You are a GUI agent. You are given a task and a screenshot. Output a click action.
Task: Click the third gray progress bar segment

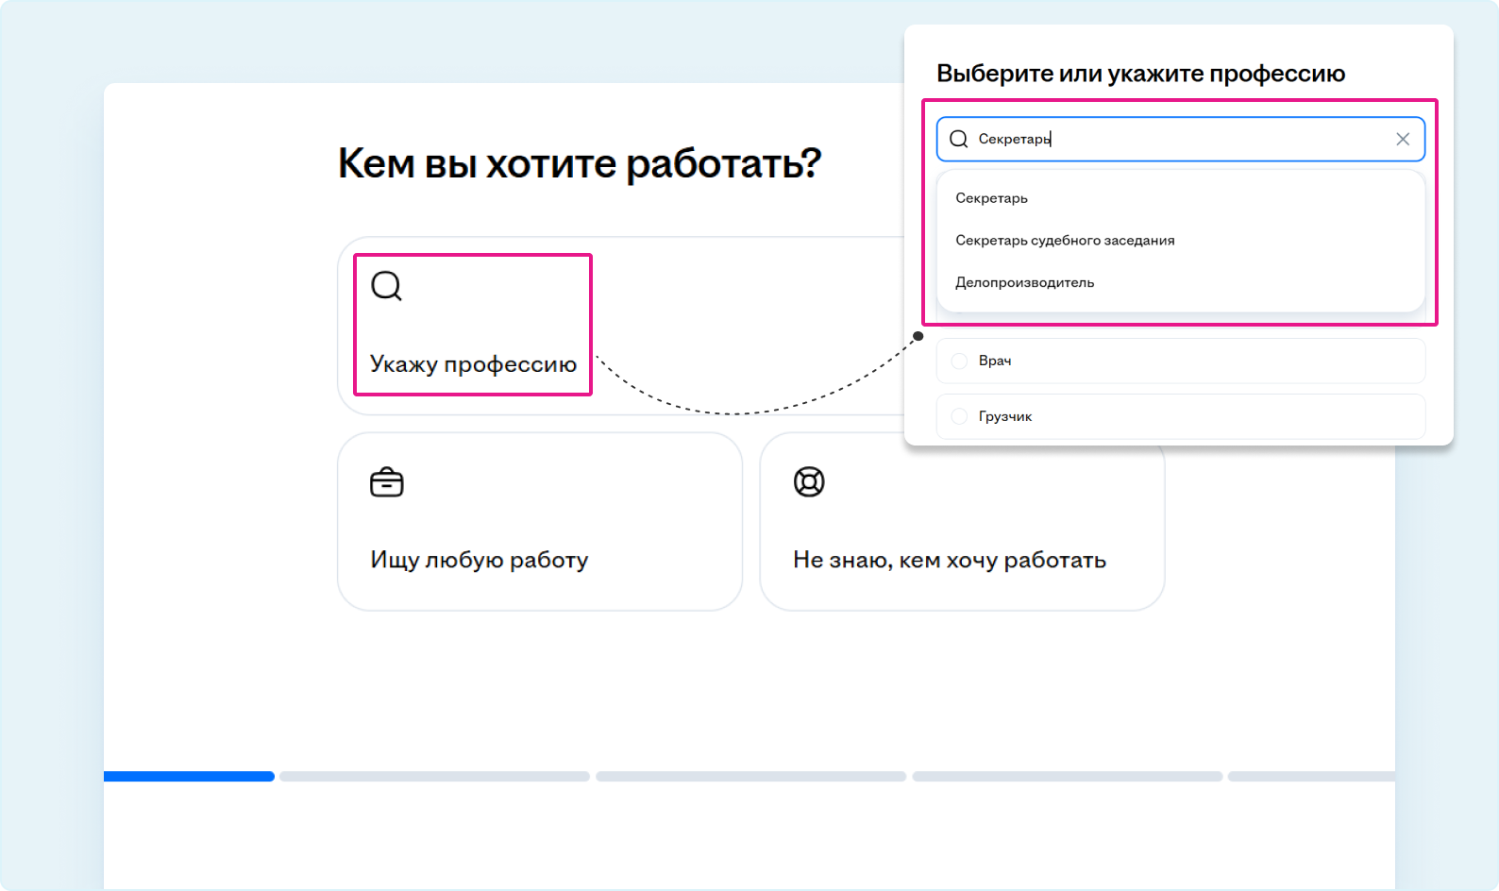point(750,777)
